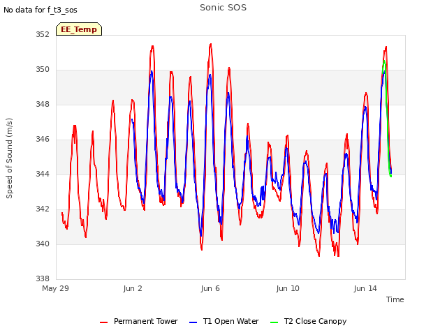
Task: Click the red Permanent Tower legend swatch
Action: click(x=104, y=322)
